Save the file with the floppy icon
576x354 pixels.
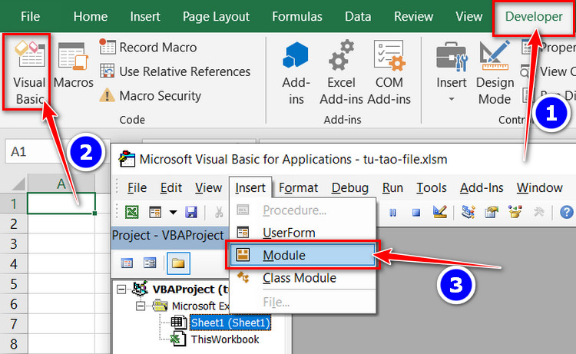click(191, 212)
